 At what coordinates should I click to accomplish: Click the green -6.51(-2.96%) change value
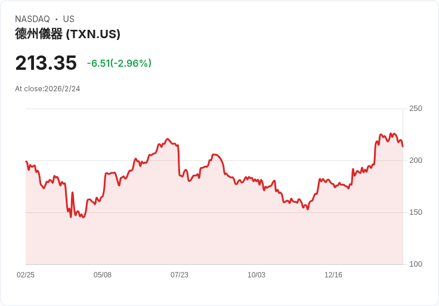click(x=119, y=63)
